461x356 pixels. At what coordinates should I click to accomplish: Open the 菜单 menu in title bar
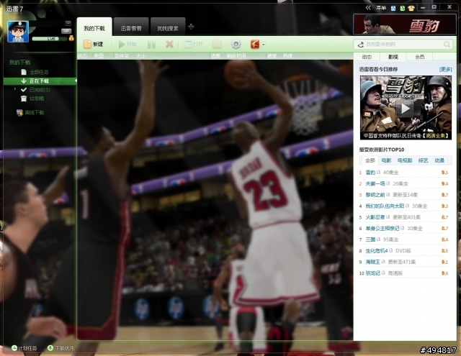click(x=381, y=8)
